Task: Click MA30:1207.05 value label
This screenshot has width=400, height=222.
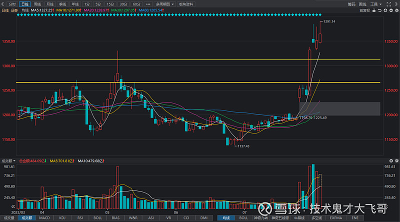Action: click(123, 10)
